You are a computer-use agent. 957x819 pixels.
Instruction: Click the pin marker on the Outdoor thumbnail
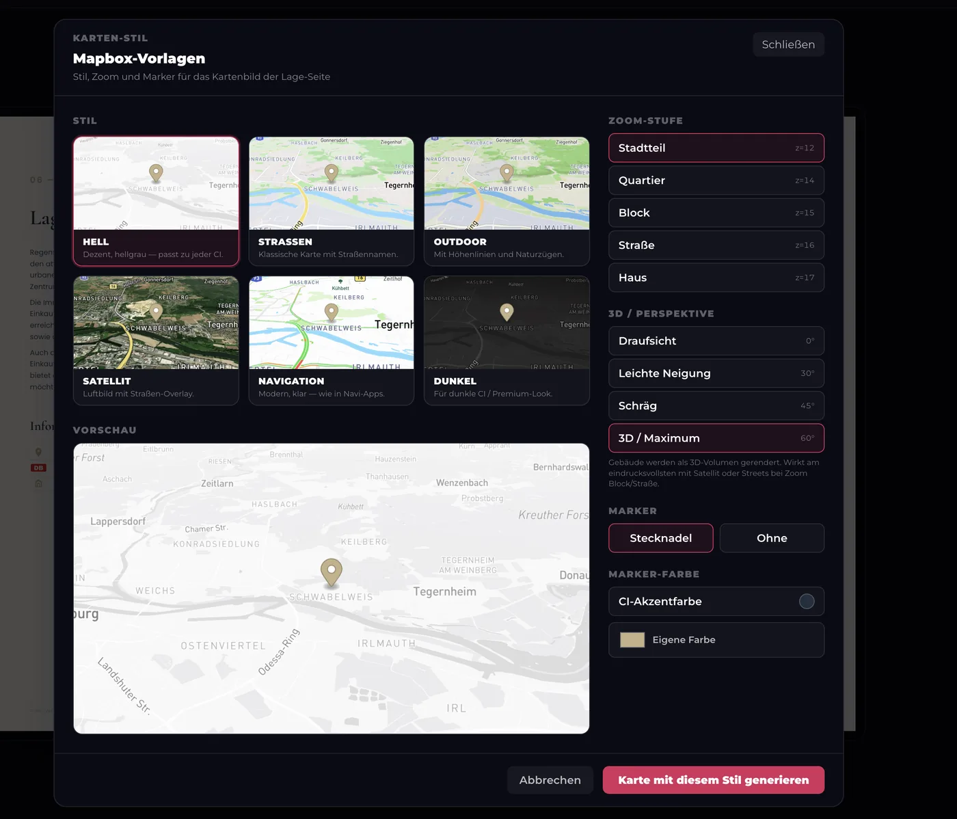point(507,174)
